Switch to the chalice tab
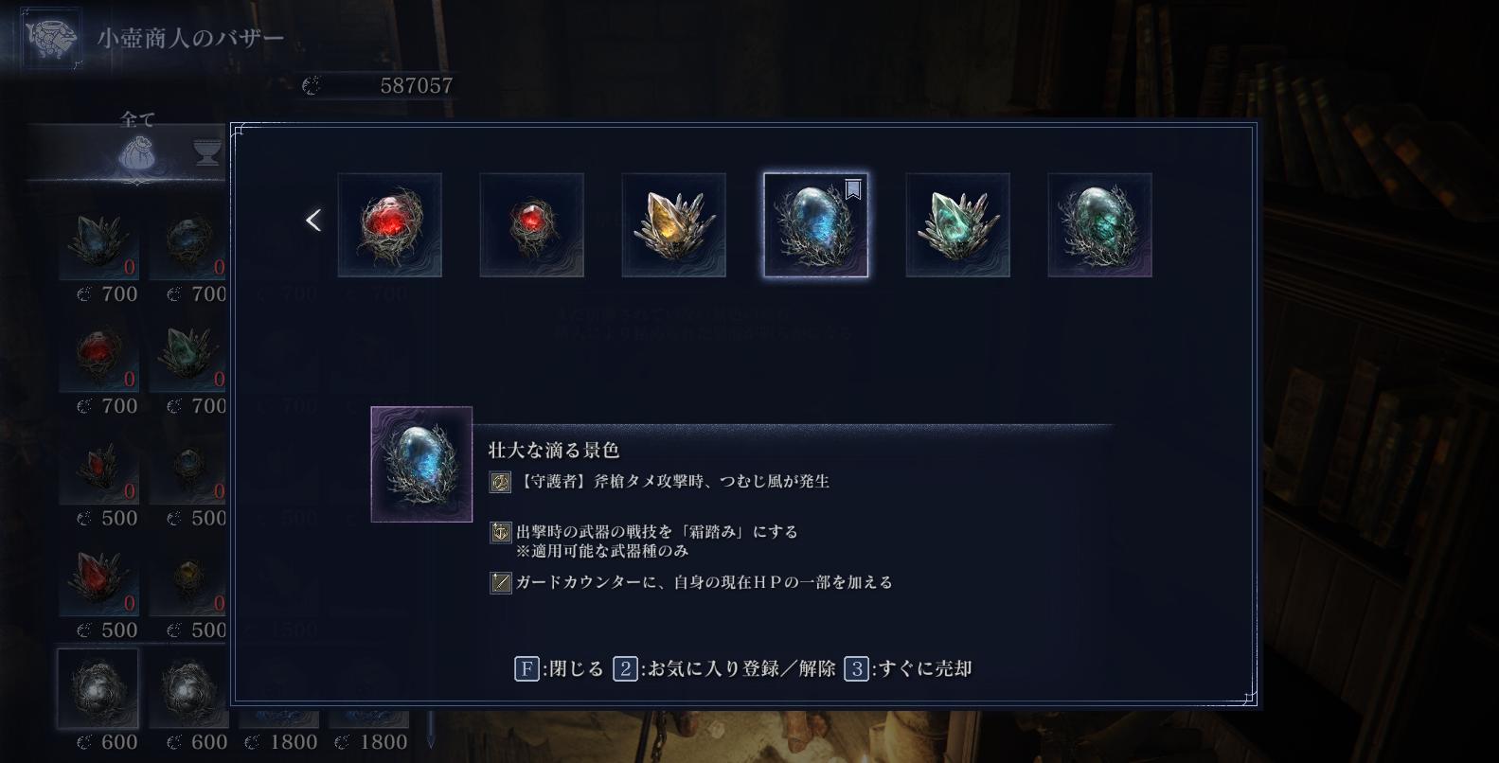The width and height of the screenshot is (1499, 763). 207,152
